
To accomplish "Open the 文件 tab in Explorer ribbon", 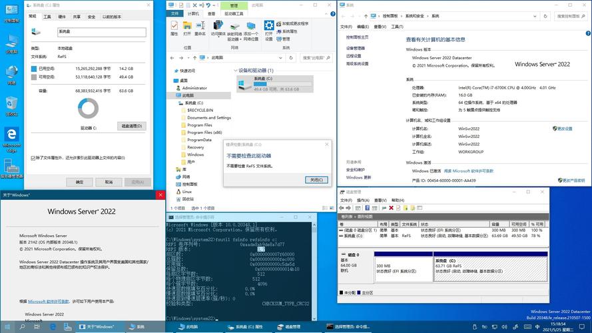I will coord(174,13).
